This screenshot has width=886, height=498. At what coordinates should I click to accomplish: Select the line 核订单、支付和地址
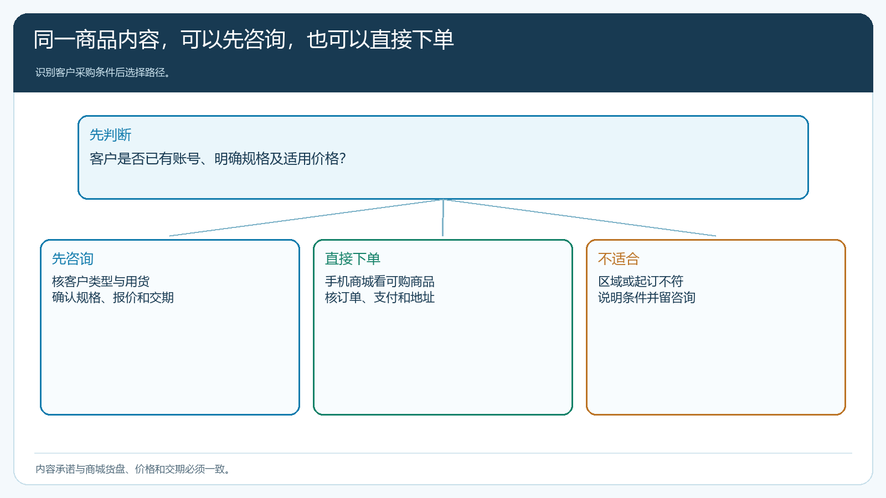[380, 298]
